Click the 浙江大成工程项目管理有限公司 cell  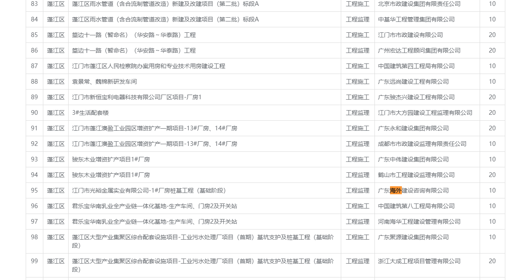(x=419, y=261)
